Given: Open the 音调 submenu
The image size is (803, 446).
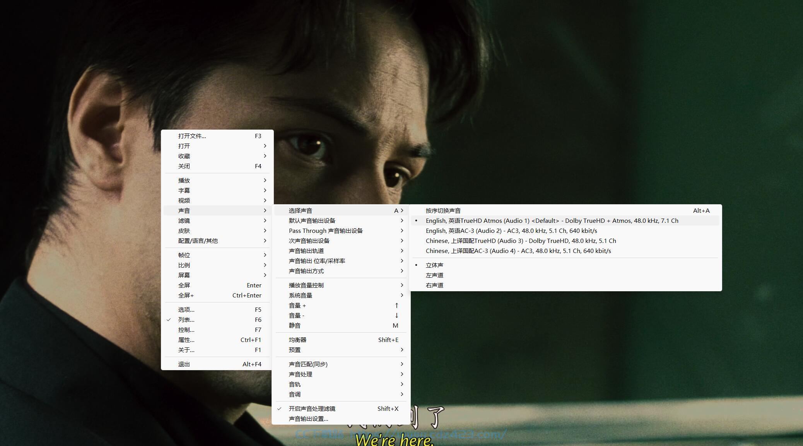Looking at the screenshot, I should click(x=341, y=394).
